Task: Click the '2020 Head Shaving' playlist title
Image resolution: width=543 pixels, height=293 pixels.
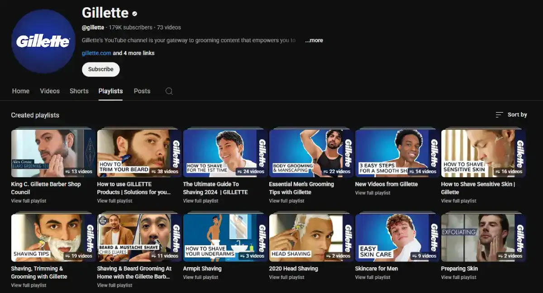Action: click(294, 269)
